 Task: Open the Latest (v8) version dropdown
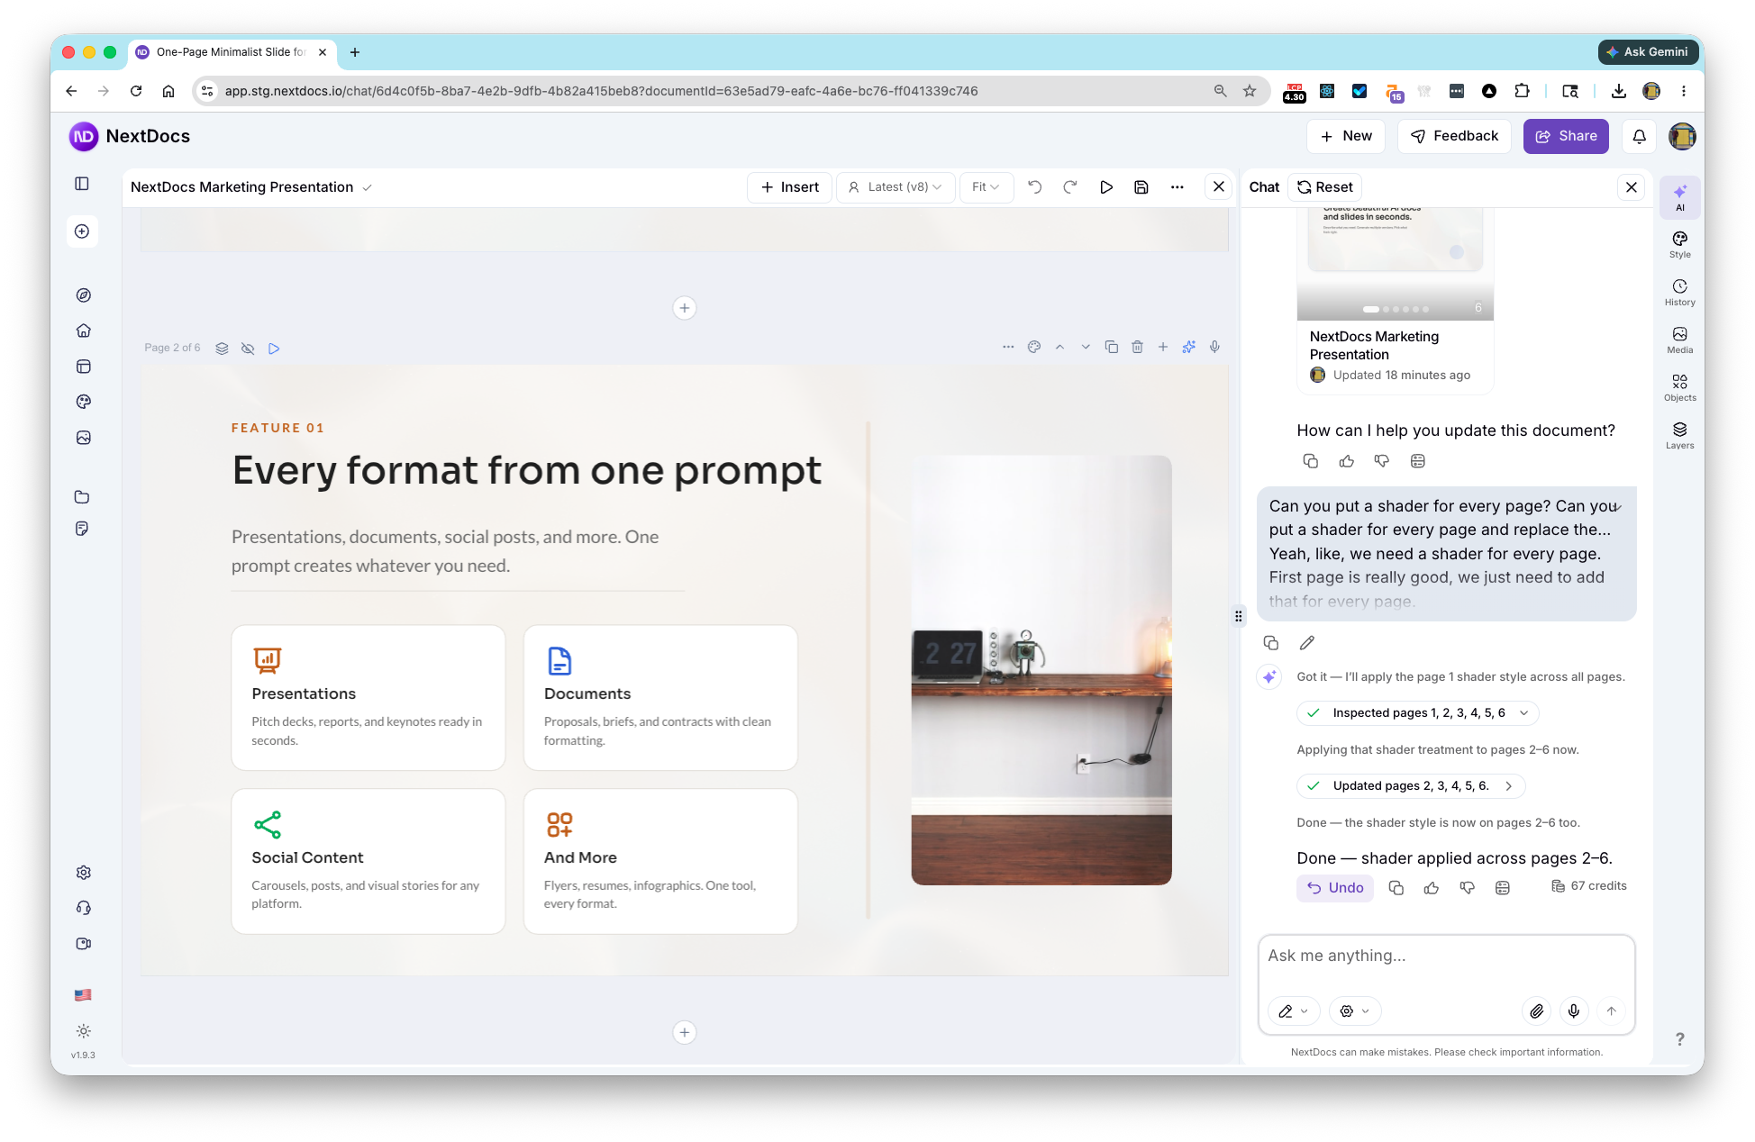click(896, 187)
